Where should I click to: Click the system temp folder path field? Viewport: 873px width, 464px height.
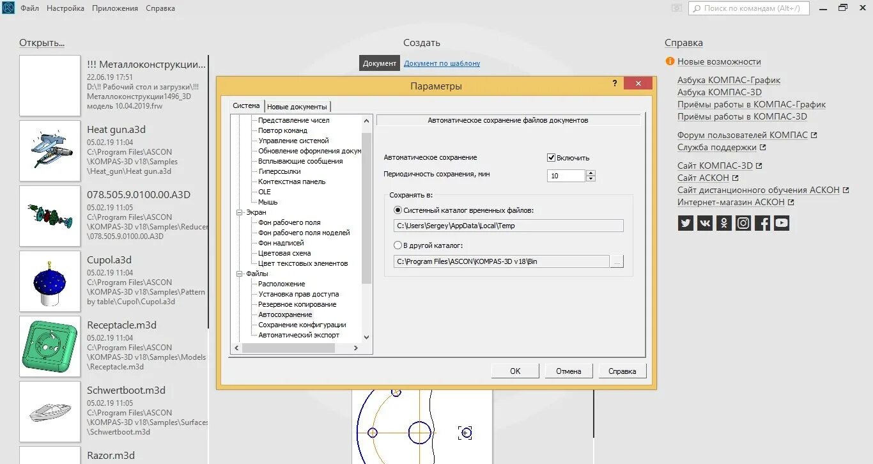tap(509, 226)
